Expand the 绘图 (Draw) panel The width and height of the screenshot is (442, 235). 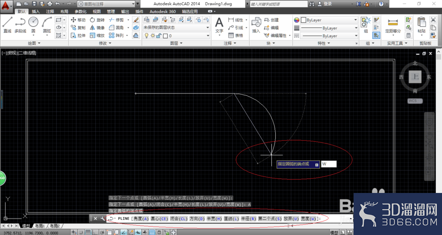(34, 43)
